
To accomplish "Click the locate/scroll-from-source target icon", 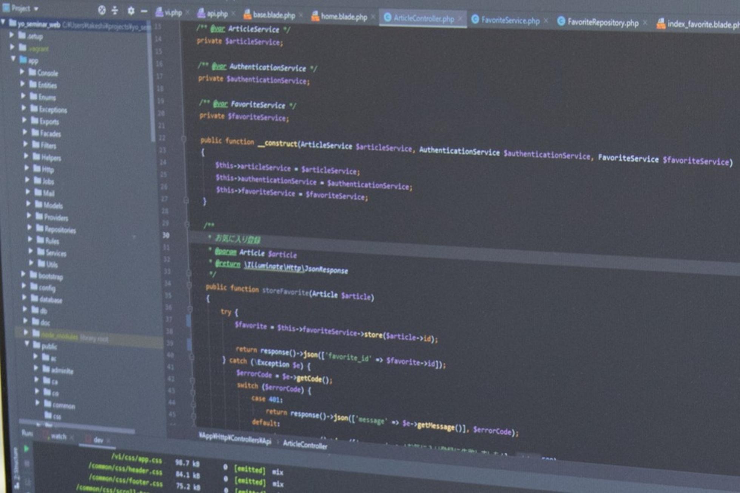I will coord(102,10).
